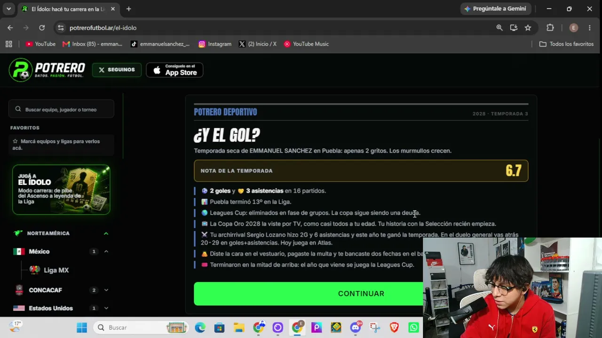Screen dimensions: 602x338
Task: Open the YouTube bookmark
Action: pos(40,44)
